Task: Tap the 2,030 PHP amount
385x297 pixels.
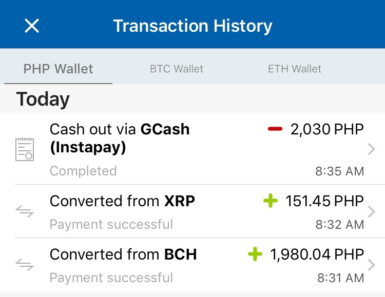Action: coord(327,129)
